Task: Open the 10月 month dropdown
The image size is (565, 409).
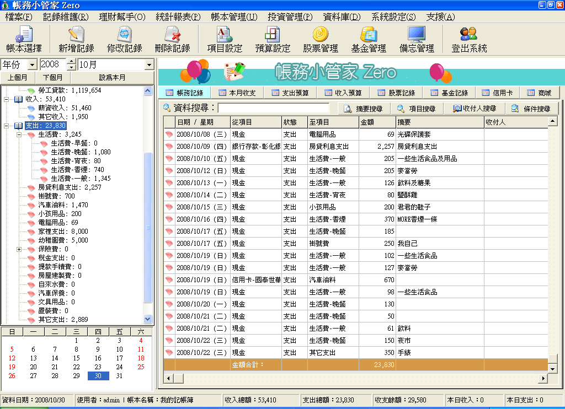Action: pyautogui.click(x=150, y=65)
